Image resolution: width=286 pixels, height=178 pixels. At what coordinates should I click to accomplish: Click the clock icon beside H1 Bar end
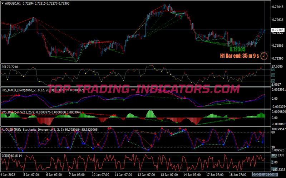(264, 56)
